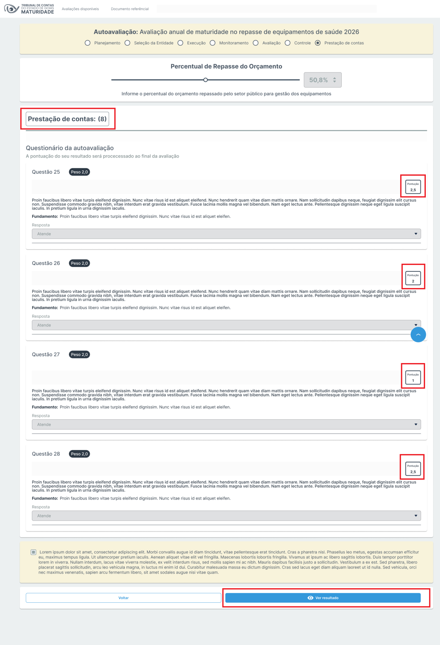The image size is (440, 645).
Task: Click the blue scroll-to-top arrow button
Action: [x=418, y=335]
